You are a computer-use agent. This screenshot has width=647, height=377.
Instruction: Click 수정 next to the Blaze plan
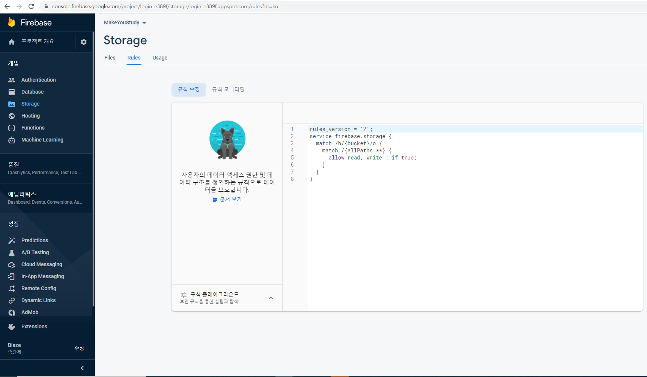[79, 348]
